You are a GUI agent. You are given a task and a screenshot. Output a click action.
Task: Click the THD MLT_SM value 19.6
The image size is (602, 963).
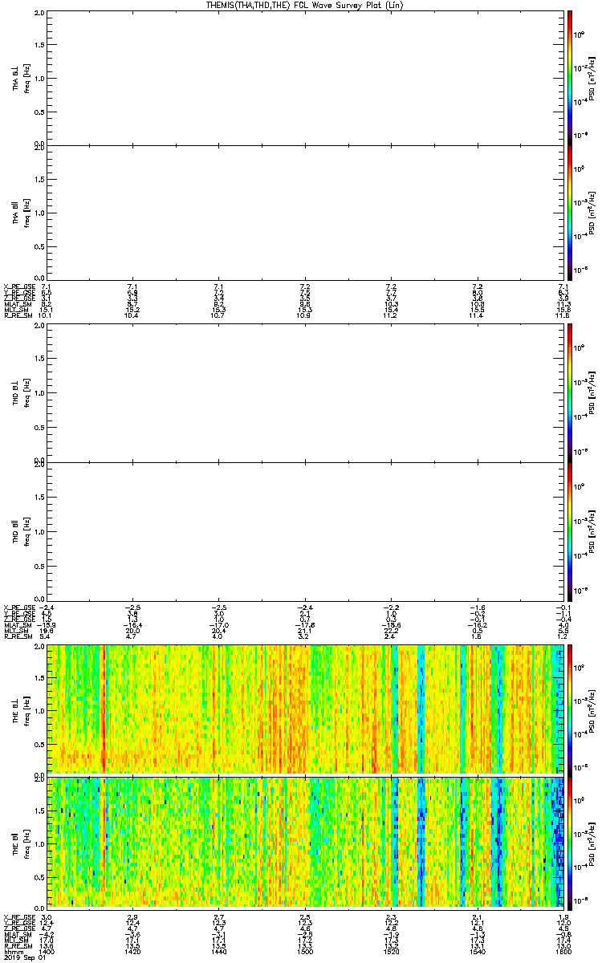tap(47, 631)
